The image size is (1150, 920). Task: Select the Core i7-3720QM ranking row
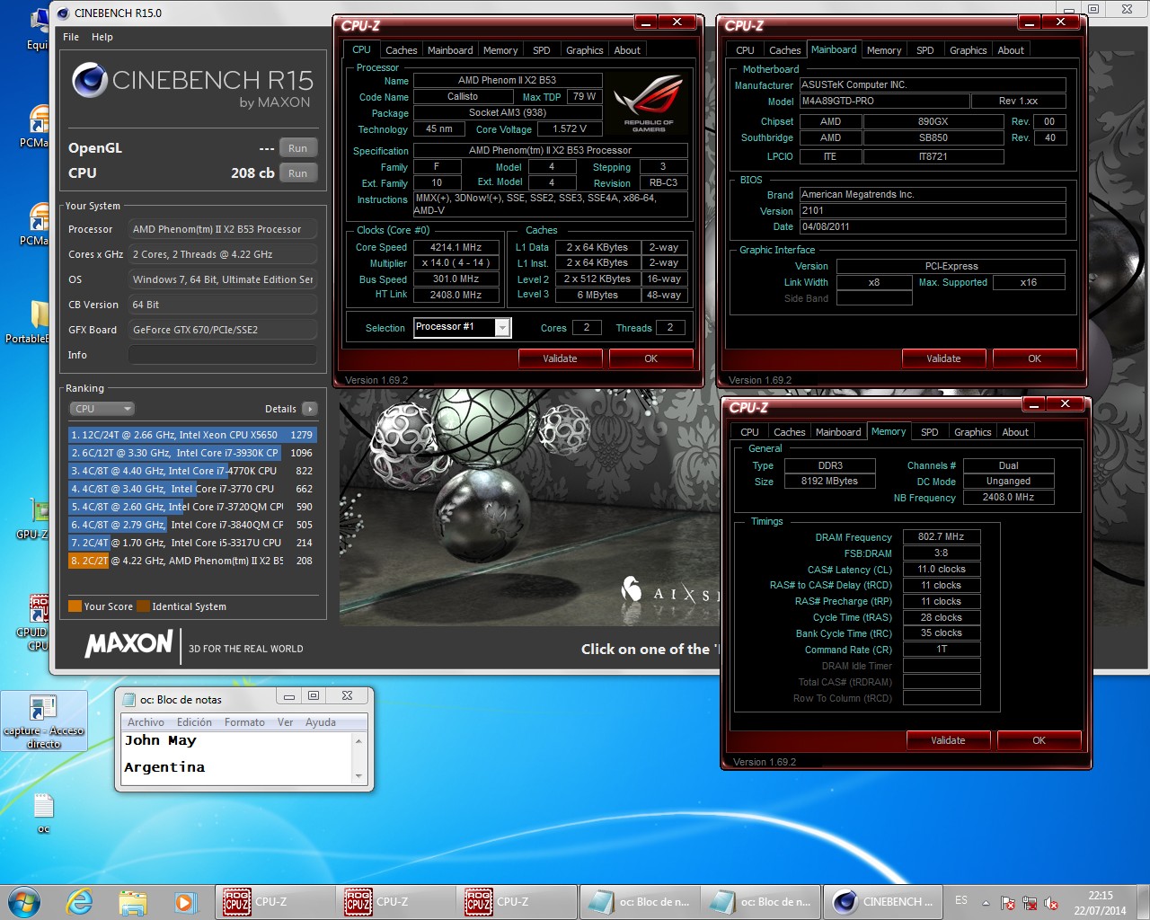[191, 507]
